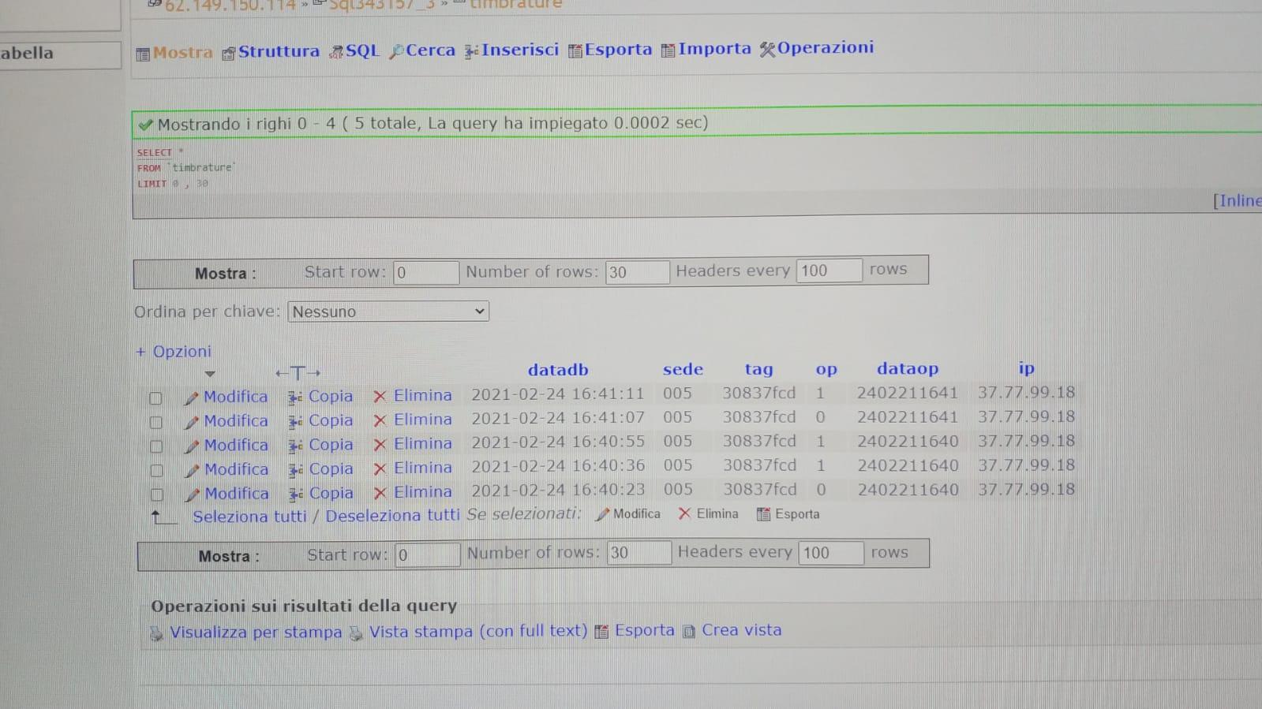Check the row 16:41:11 checkbox
The image size is (1262, 709).
(155, 398)
